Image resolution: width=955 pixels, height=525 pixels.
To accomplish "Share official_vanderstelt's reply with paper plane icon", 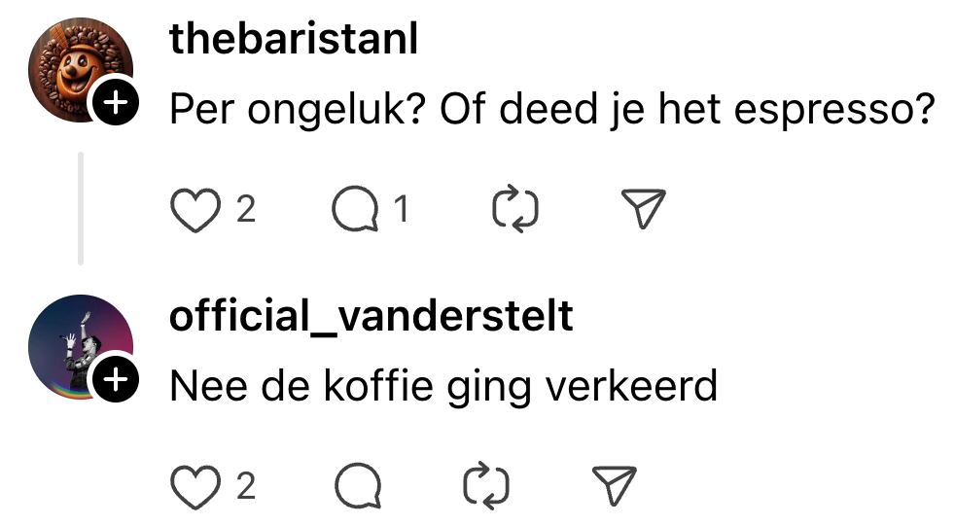I will (614, 486).
